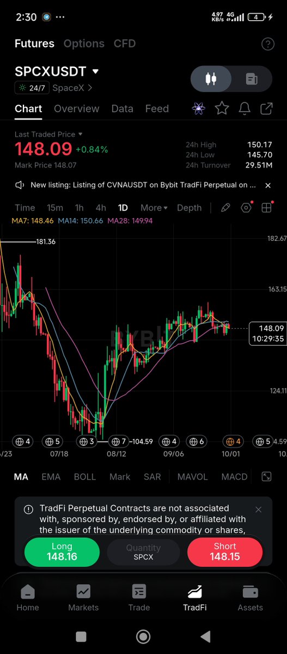Open the Data tab
The image size is (287, 654).
tap(123, 108)
